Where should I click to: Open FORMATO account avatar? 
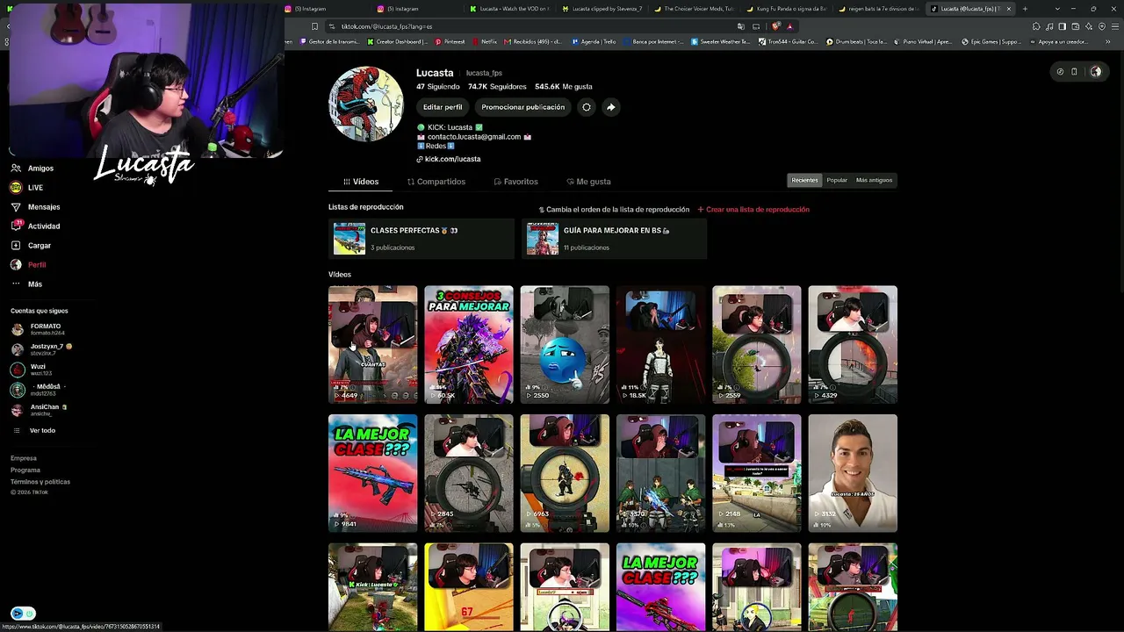point(18,329)
